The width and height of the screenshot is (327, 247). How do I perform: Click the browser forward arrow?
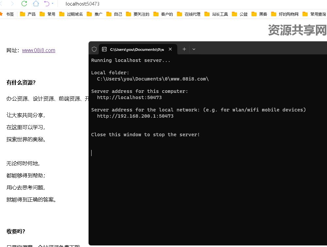12,4
